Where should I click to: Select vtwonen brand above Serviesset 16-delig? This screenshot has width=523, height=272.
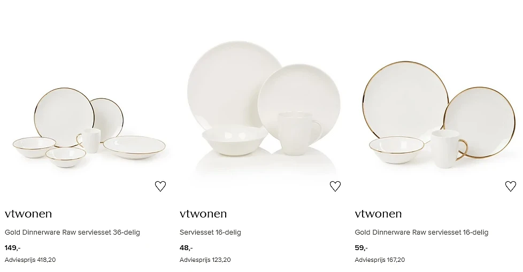(x=203, y=214)
